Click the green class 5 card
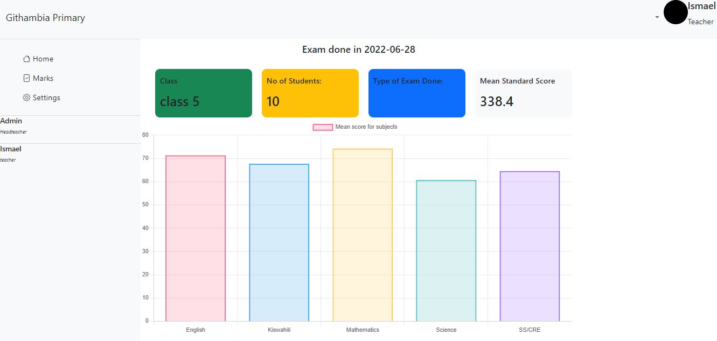The image size is (717, 341). tap(203, 93)
